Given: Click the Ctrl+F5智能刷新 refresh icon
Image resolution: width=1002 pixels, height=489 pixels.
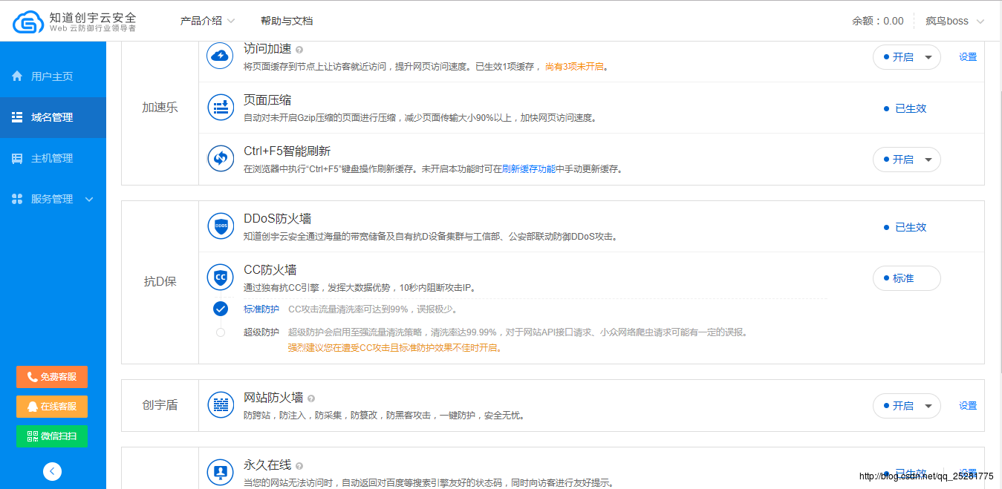Looking at the screenshot, I should pos(221,159).
